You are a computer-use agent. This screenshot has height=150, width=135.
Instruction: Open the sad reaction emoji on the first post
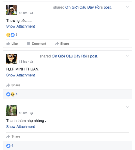pos(8,35)
